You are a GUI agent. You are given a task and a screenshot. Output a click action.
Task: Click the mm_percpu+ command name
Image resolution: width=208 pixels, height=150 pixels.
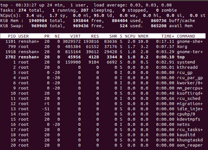[190, 88]
